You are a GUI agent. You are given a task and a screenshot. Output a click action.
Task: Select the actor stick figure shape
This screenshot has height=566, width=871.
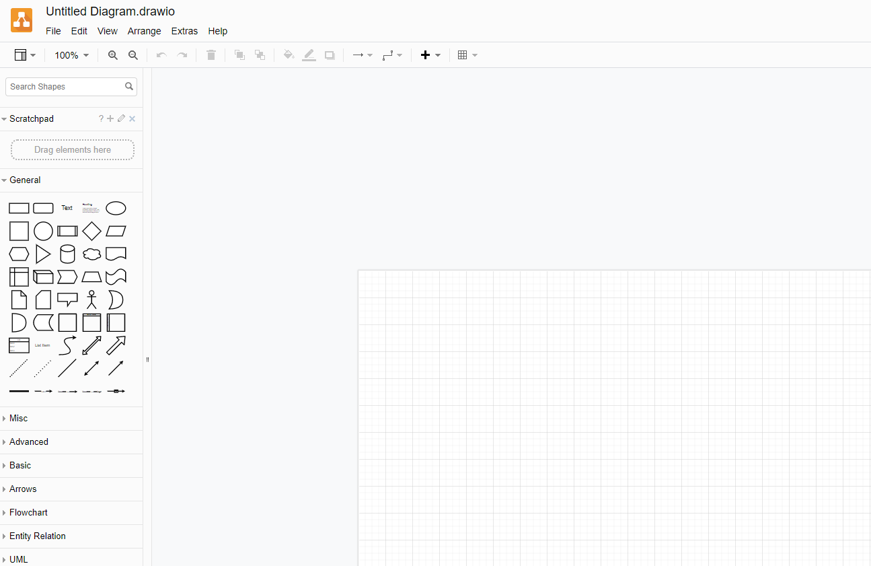coord(91,299)
